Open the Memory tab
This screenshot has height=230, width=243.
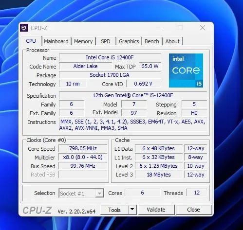coord(83,41)
